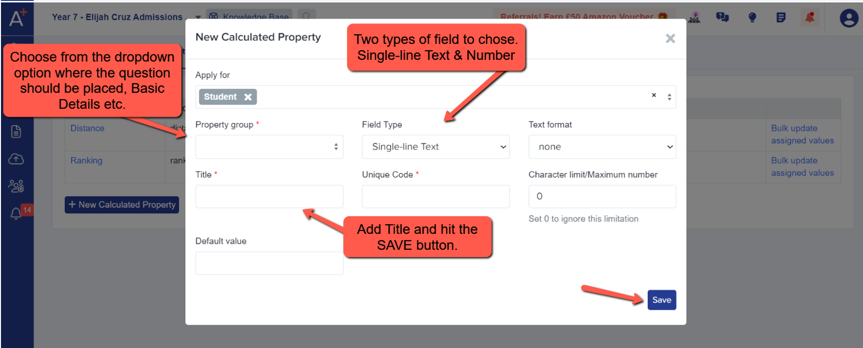The image size is (863, 348).
Task: Click the Save button
Action: point(661,300)
